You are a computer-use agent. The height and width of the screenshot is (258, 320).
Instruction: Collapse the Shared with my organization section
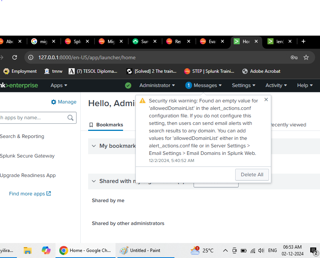(94, 181)
